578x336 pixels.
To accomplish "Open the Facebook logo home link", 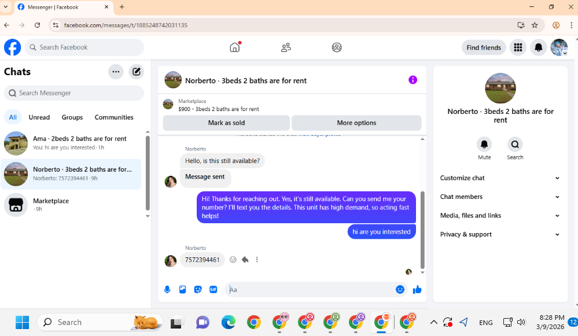I will [x=13, y=47].
